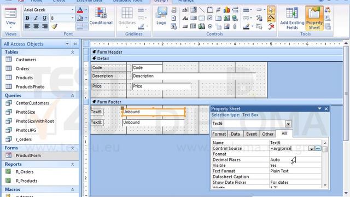Click the Insert ActiveX Control icon
Screen dimensions: 350x197
[x=271, y=27]
